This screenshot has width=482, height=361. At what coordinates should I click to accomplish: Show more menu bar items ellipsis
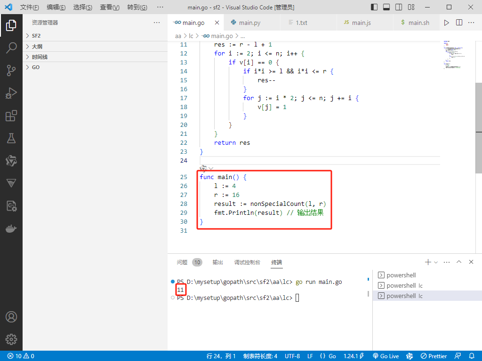tap(160, 7)
